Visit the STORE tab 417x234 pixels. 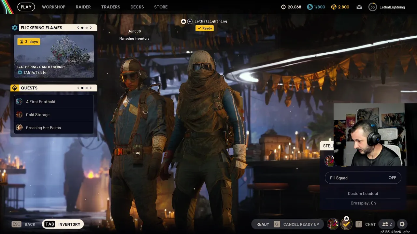[x=161, y=7]
